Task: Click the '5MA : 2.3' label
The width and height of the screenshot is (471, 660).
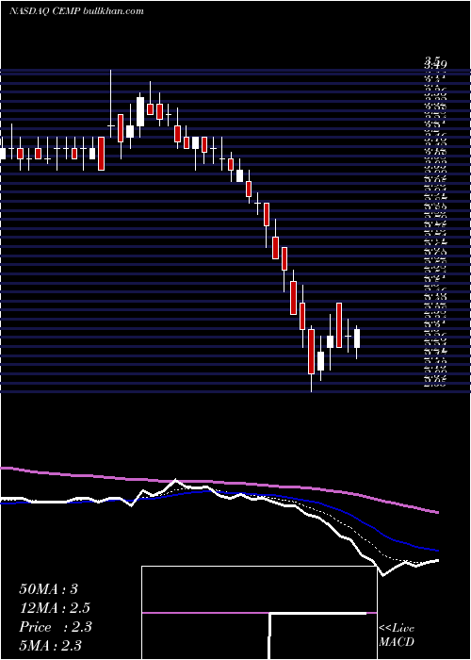Action: click(51, 645)
